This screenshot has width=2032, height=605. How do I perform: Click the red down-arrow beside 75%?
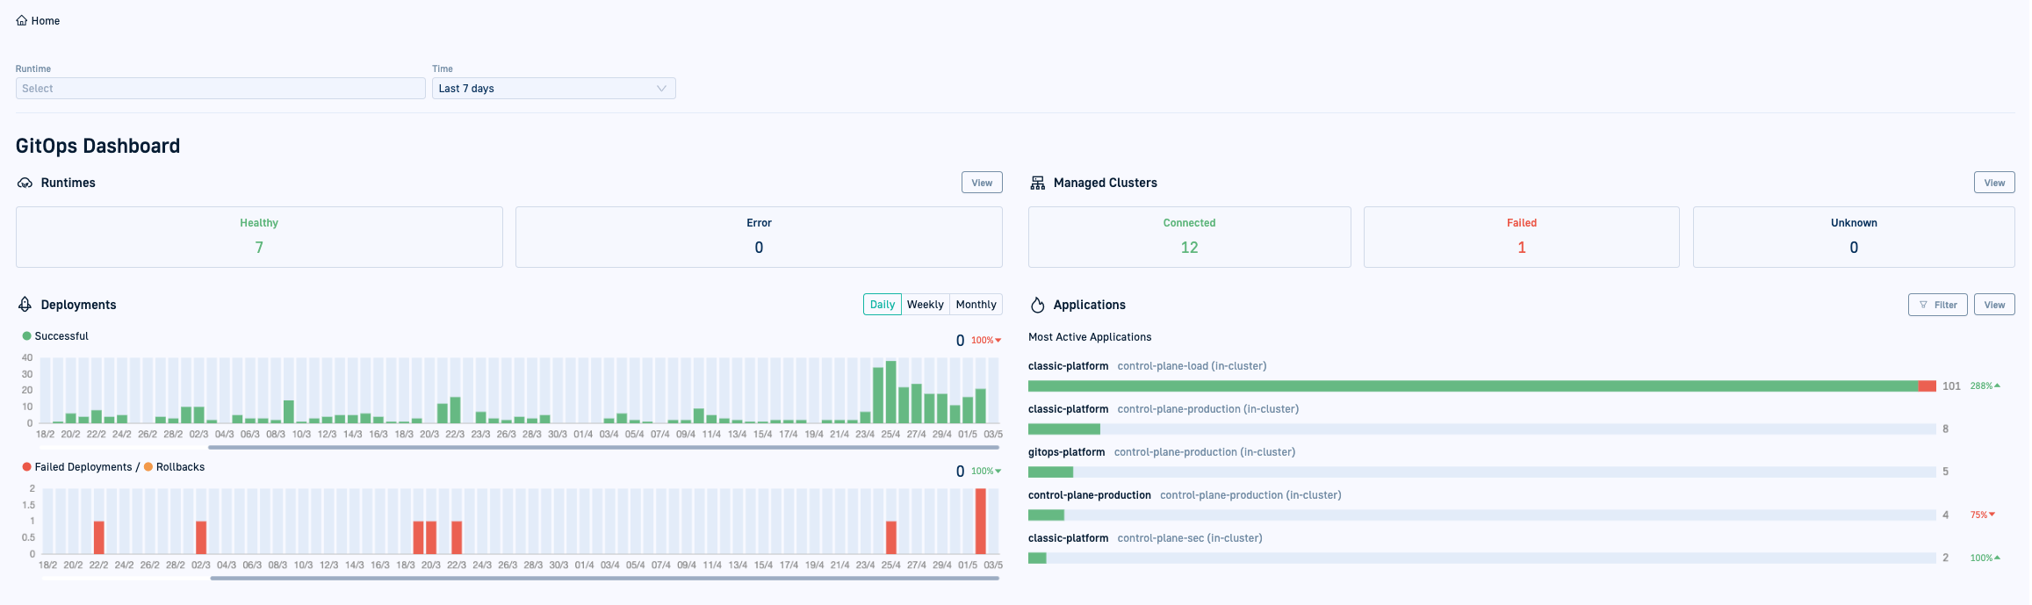pos(1992,515)
